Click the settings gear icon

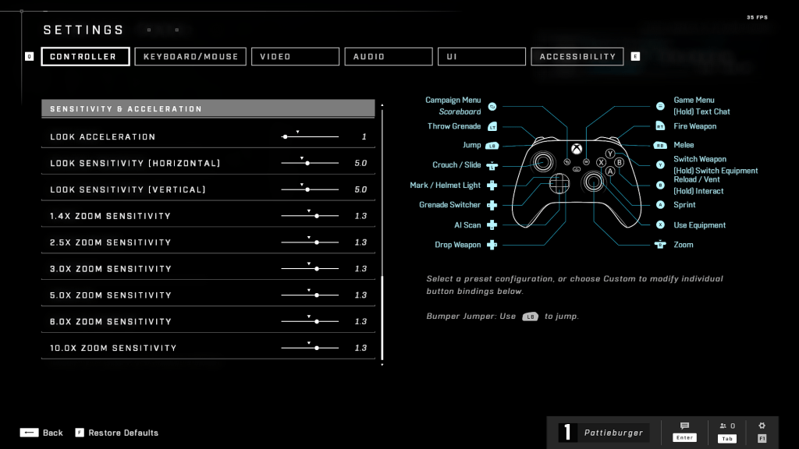point(762,426)
